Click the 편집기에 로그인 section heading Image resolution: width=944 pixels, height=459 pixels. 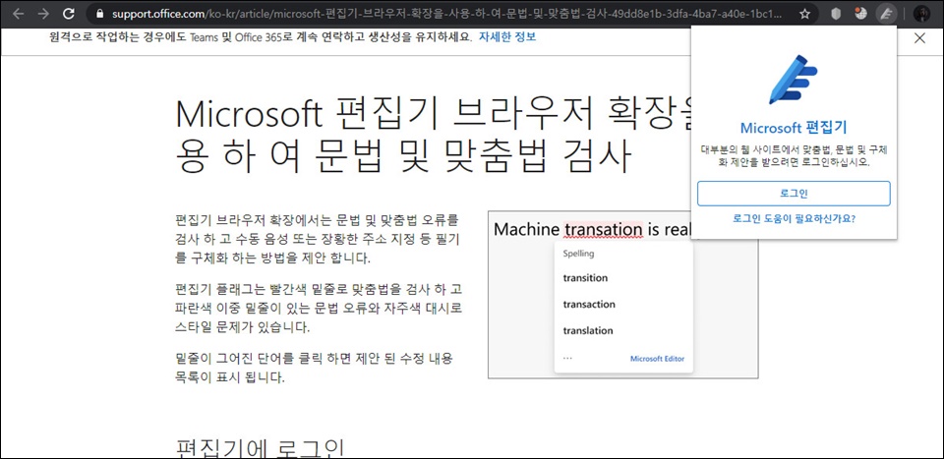[x=260, y=449]
